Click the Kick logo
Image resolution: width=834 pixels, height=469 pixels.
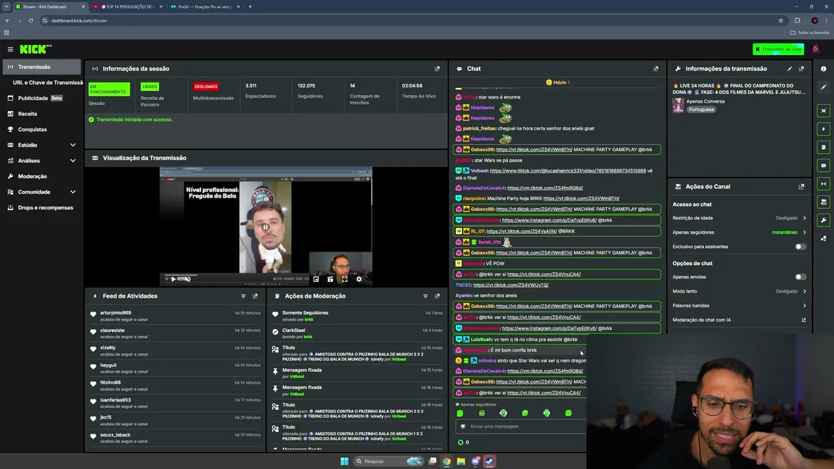click(x=35, y=50)
